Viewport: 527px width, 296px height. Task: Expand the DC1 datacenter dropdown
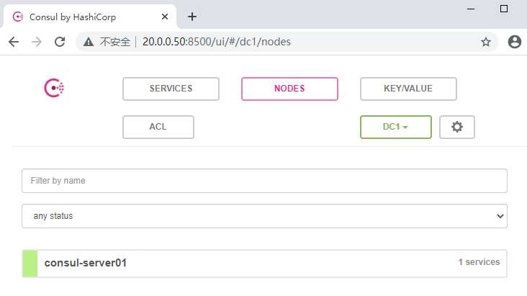395,127
